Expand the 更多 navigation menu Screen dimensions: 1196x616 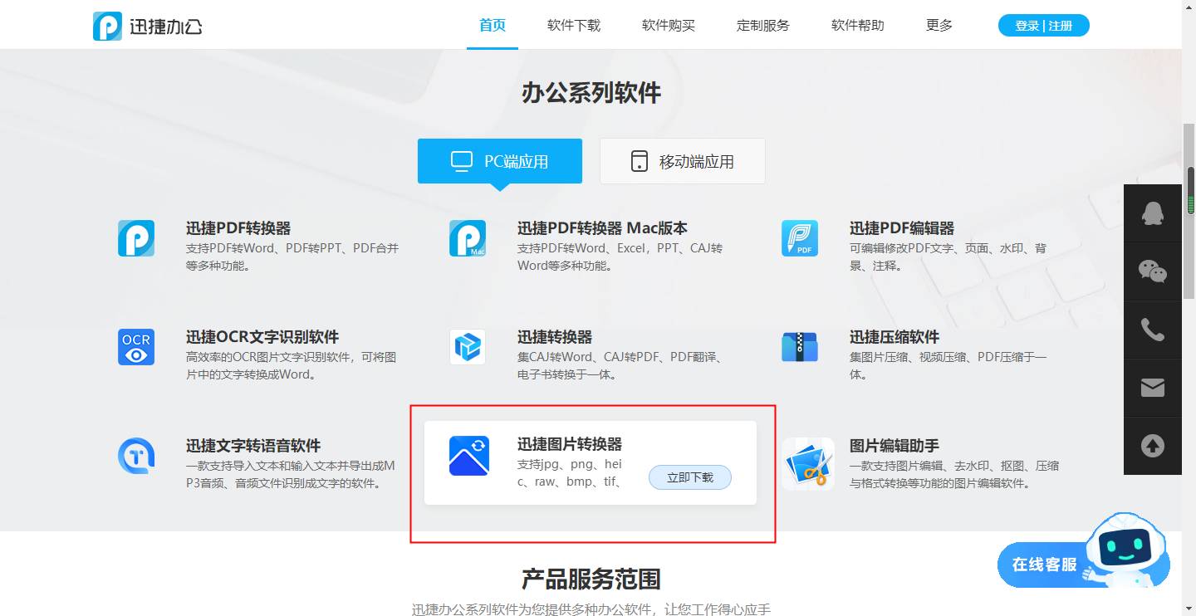[939, 25]
